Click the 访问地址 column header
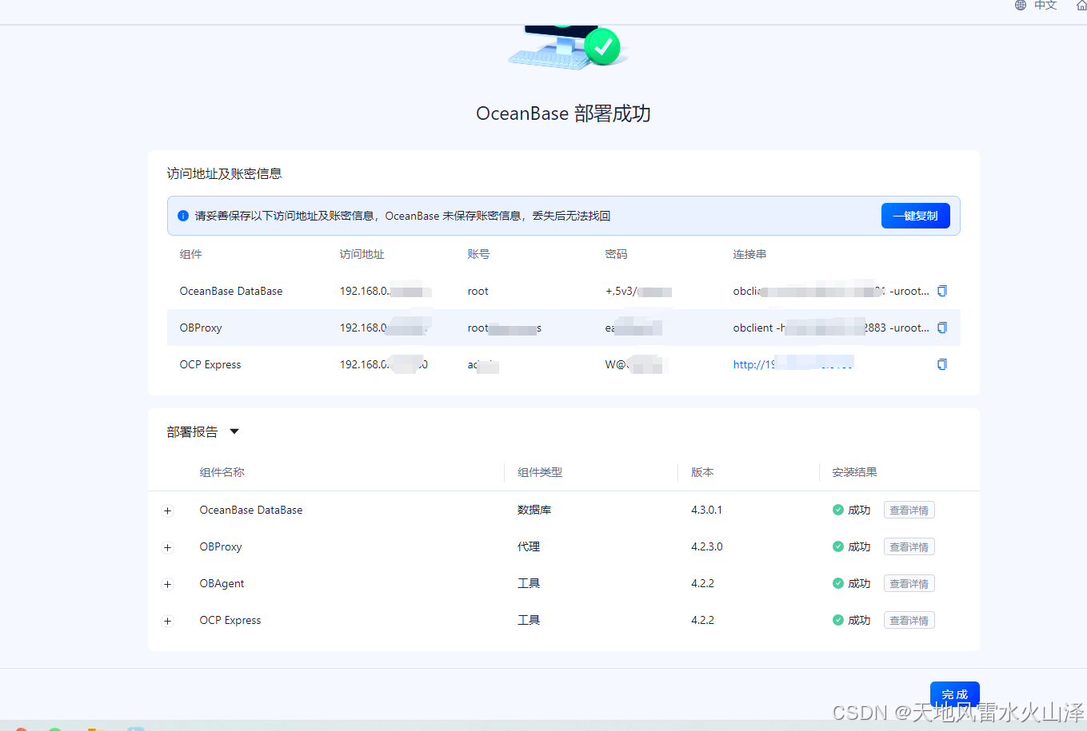 click(362, 254)
